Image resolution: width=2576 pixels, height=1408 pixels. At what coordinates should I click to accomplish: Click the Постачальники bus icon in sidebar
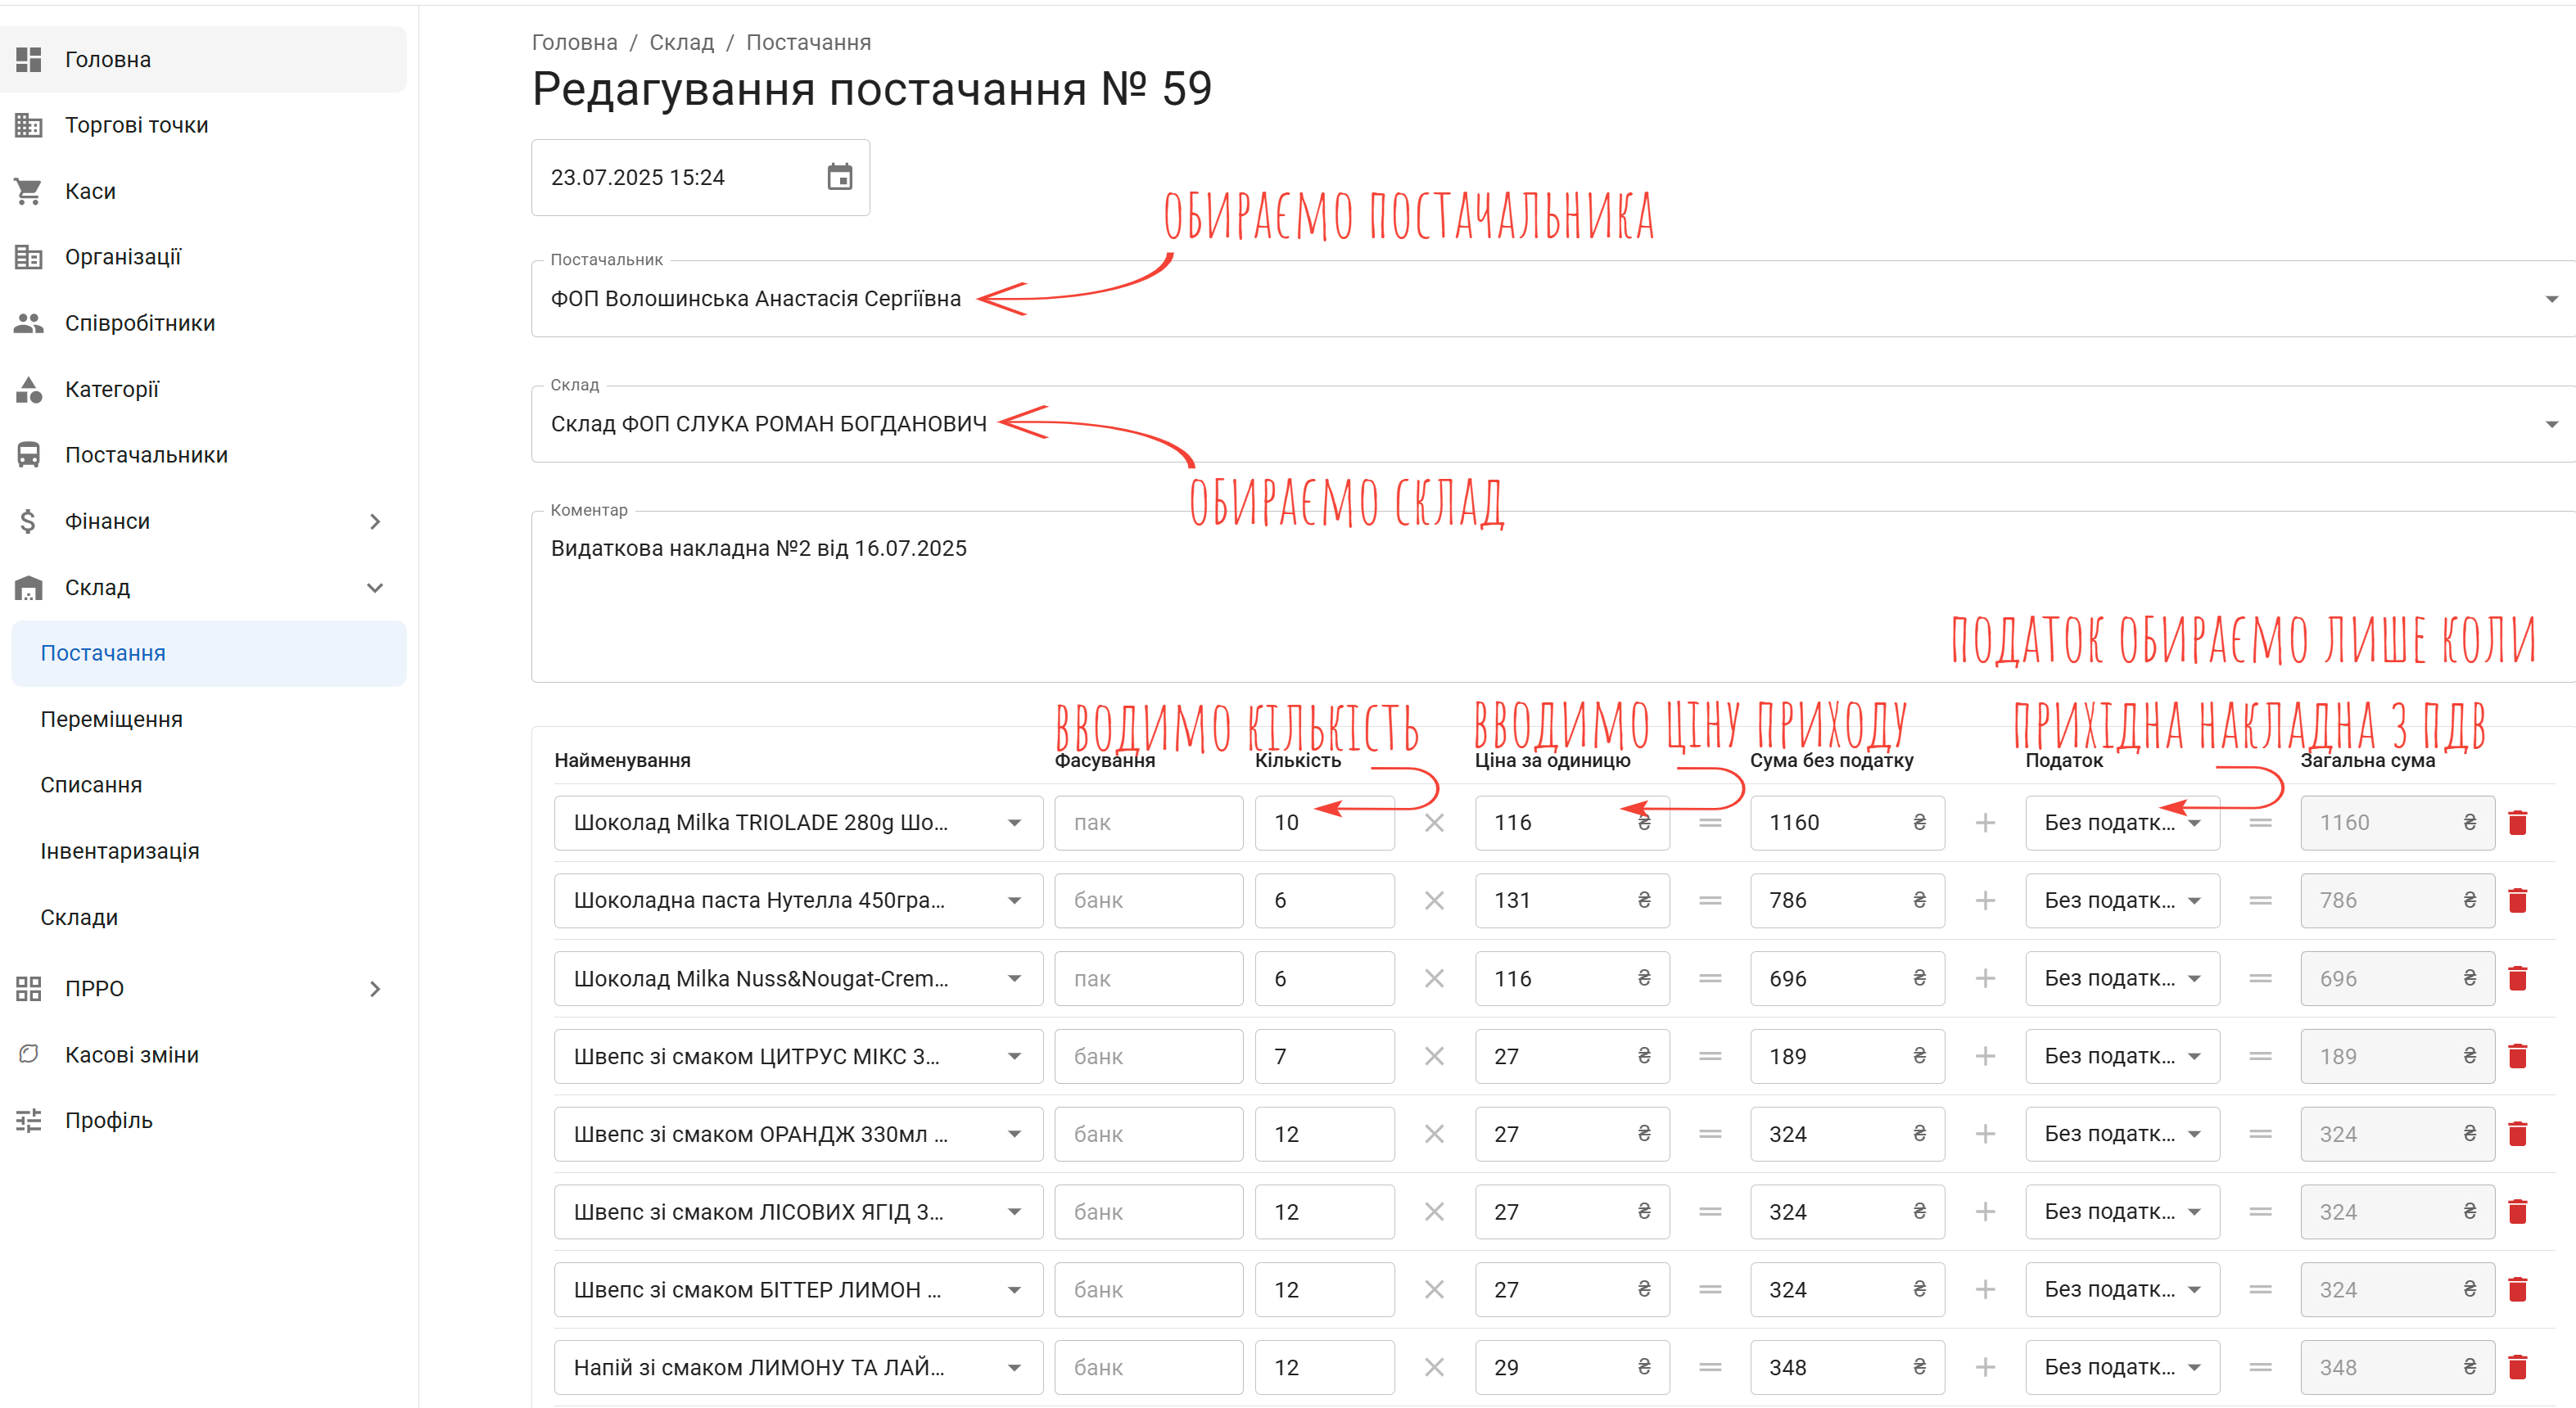28,455
